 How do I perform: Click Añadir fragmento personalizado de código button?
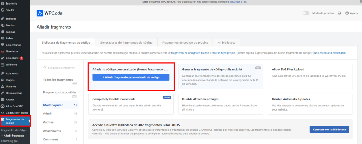[131, 77]
